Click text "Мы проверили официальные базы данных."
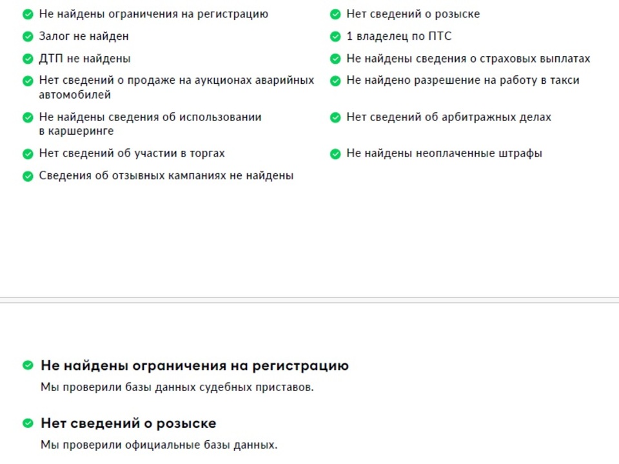This screenshot has width=619, height=464. [159, 445]
